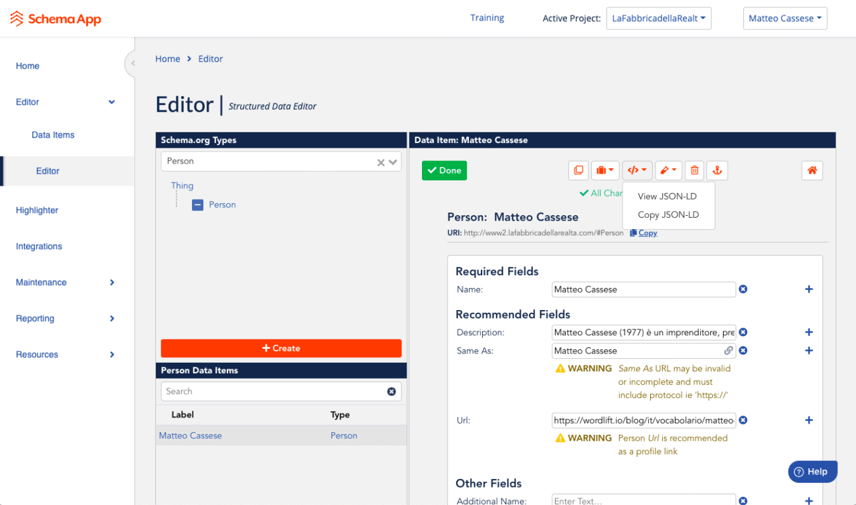
Task: Click the home icon on the right
Action: click(x=812, y=170)
